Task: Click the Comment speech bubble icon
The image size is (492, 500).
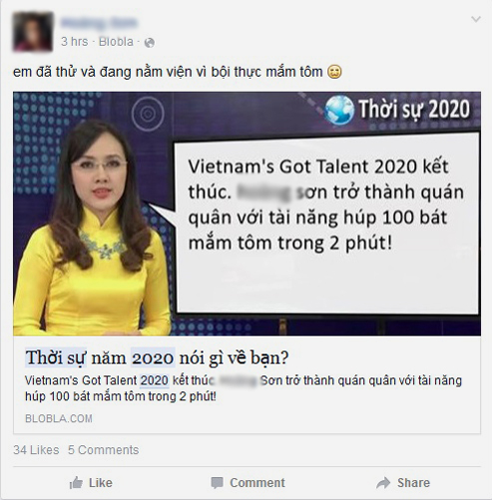Action: (217, 483)
